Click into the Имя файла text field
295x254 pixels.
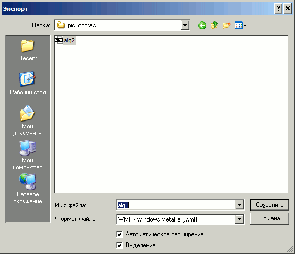coord(176,205)
